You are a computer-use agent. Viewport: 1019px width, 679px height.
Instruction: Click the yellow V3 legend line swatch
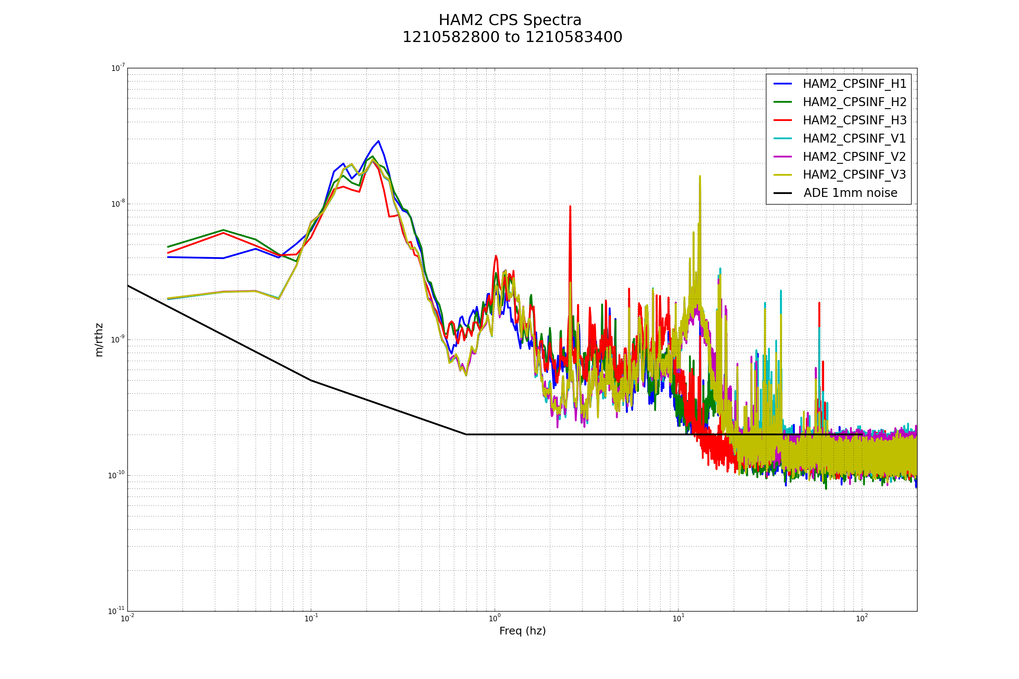click(x=783, y=174)
